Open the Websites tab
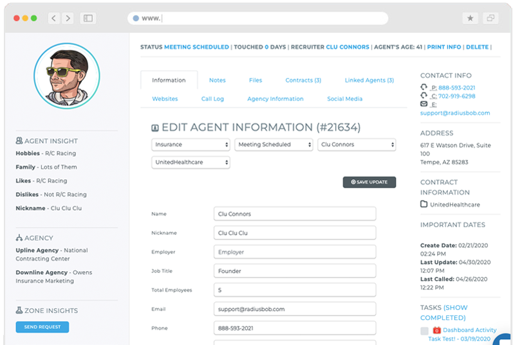Image resolution: width=515 pixels, height=345 pixels. [165, 99]
